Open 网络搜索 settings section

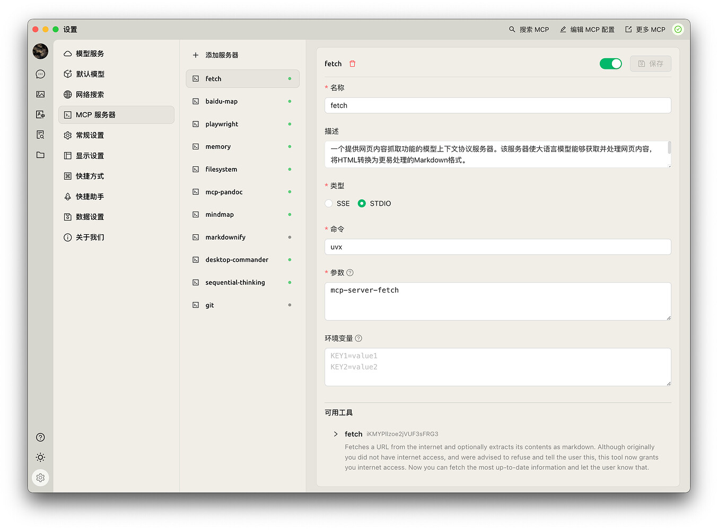pos(116,94)
